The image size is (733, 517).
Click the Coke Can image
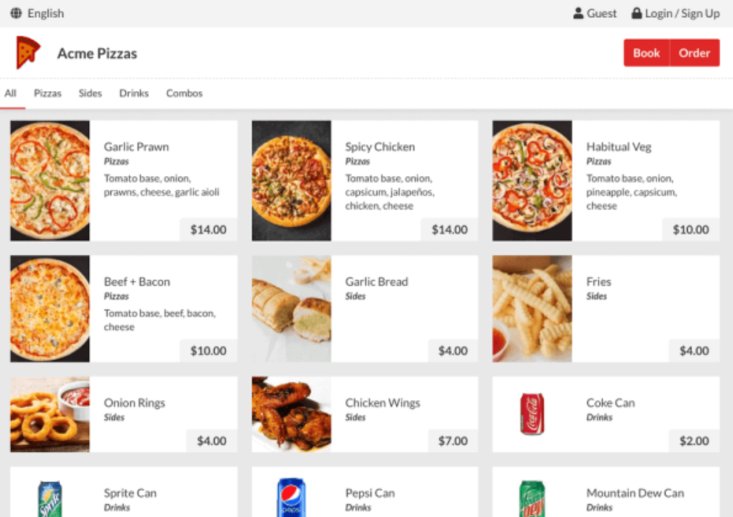coord(532,414)
